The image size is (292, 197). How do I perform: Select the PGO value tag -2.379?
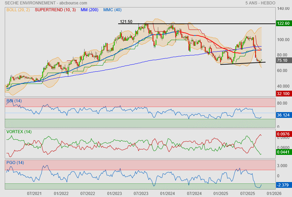click(283, 185)
